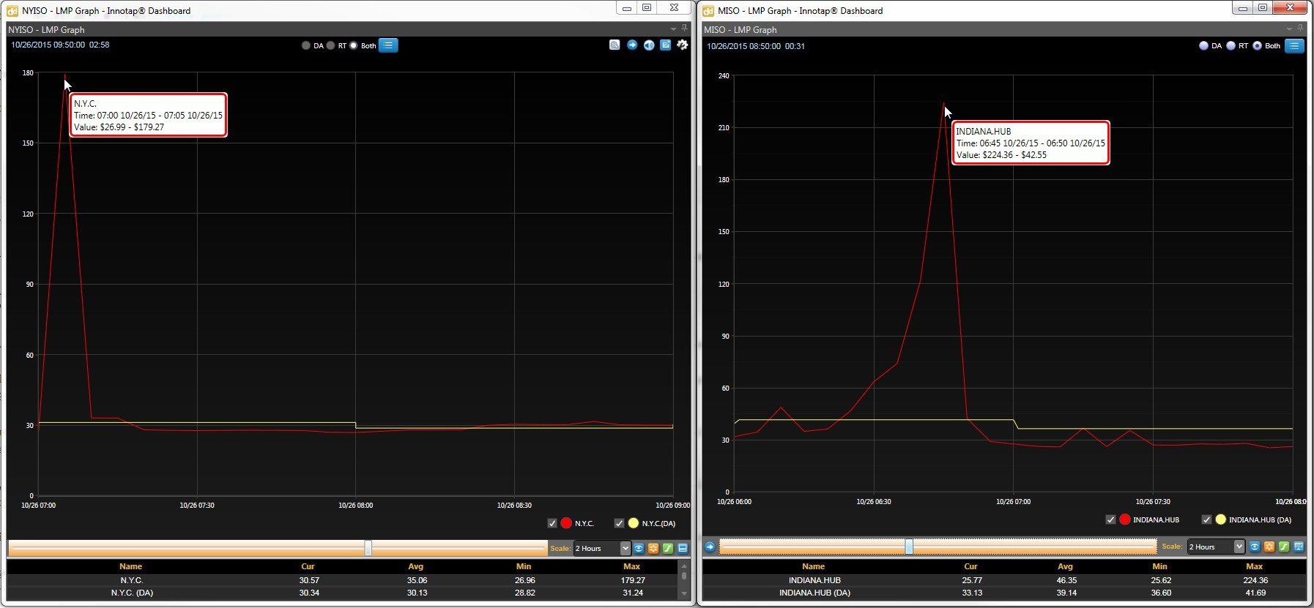Click NYISO timestamp 10/26/2015 09:50:00
Image resolution: width=1314 pixels, height=608 pixels.
48,45
